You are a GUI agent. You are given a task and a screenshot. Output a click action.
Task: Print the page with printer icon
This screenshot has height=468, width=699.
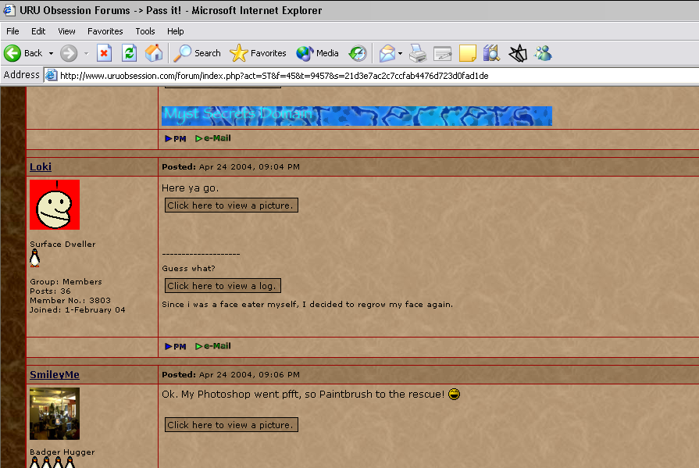pyautogui.click(x=418, y=53)
